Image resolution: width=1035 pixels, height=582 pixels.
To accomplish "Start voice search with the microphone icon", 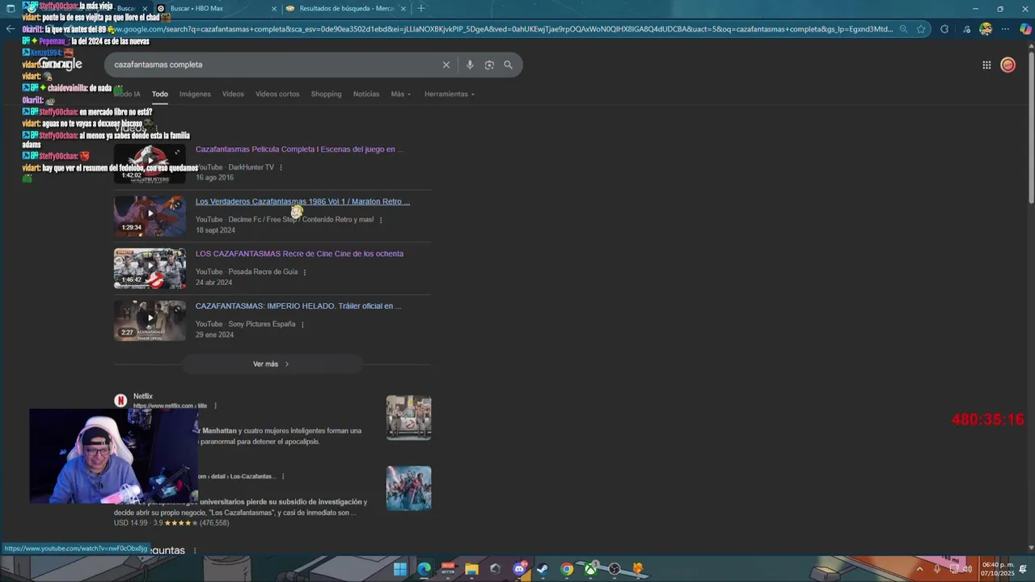I will click(x=470, y=65).
